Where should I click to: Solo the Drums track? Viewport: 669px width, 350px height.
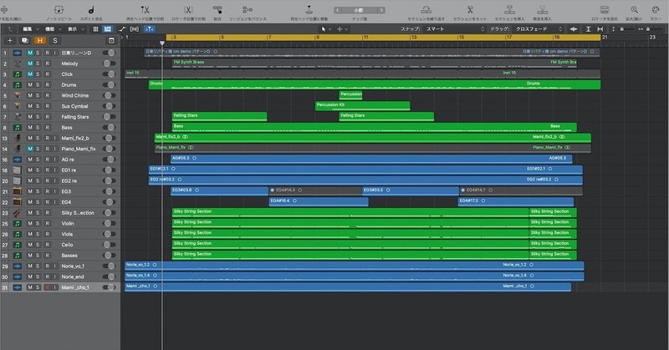click(38, 85)
